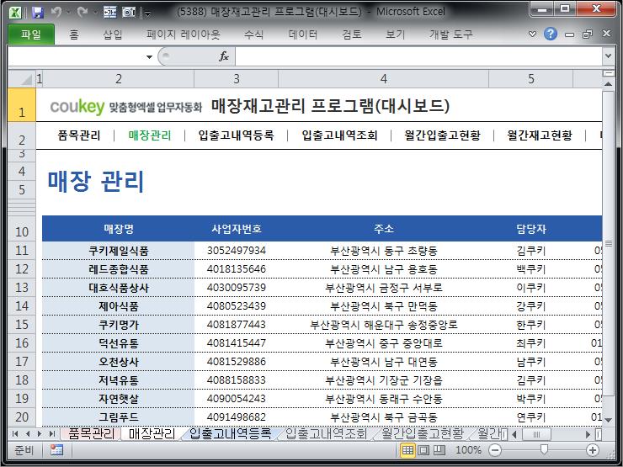Select address cell 부산광역시 기장군 기장읍
Image resolution: width=623 pixels, height=467 pixels.
point(383,380)
